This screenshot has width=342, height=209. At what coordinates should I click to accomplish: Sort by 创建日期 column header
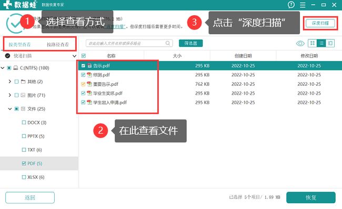click(243, 56)
